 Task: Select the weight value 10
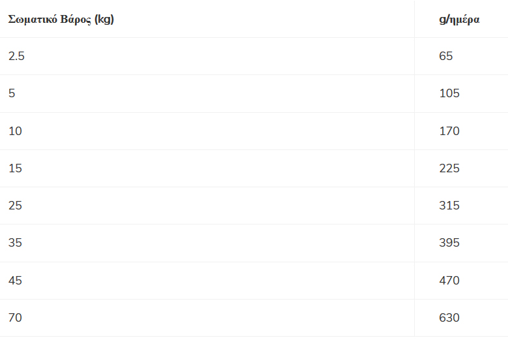(15, 131)
